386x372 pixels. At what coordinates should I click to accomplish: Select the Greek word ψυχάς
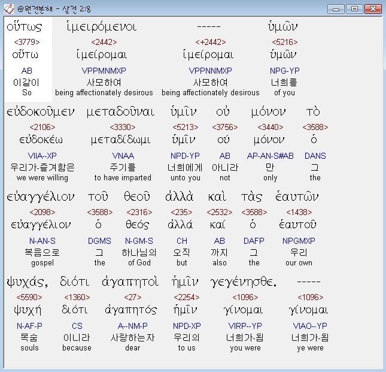(27, 282)
